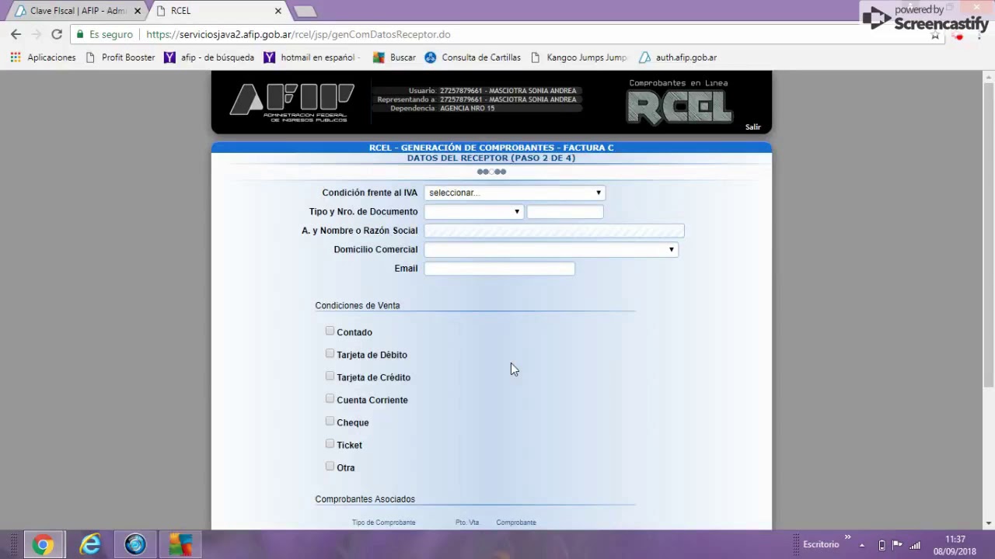This screenshot has width=995, height=559.
Task: Click the Nombre o Razón Social field
Action: 554,231
